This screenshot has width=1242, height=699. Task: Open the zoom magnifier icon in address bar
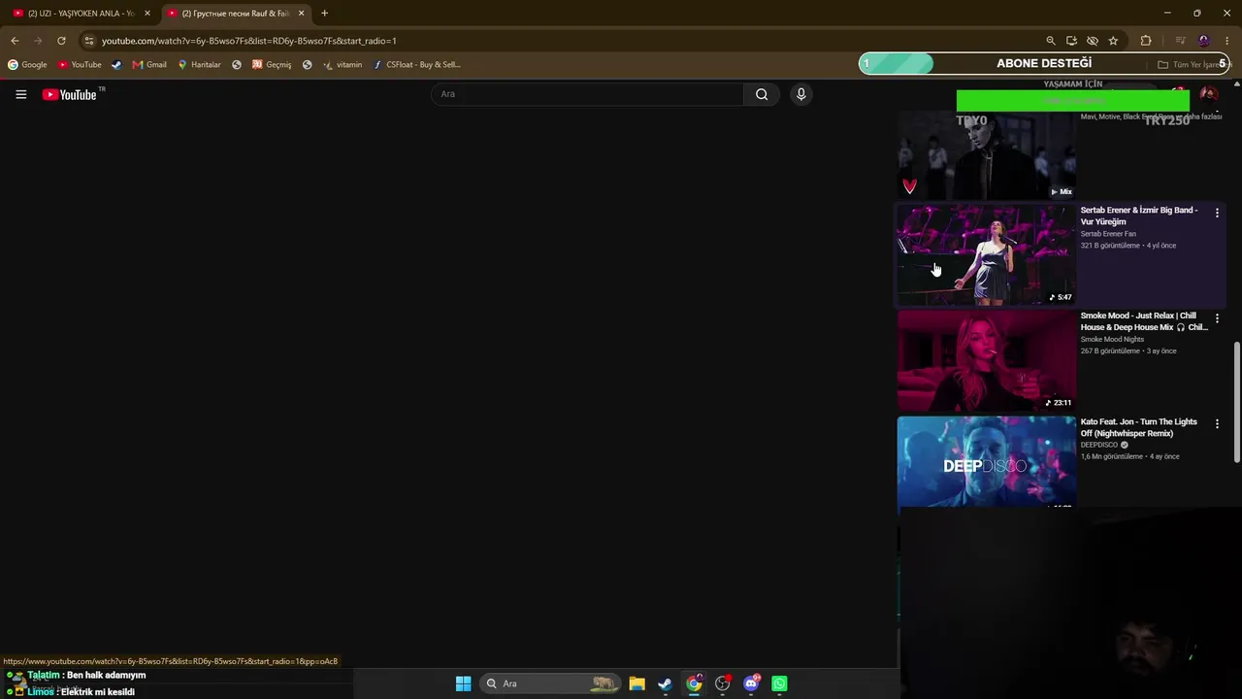click(x=1050, y=41)
